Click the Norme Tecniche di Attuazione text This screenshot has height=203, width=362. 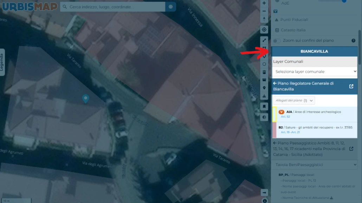(x=306, y=198)
